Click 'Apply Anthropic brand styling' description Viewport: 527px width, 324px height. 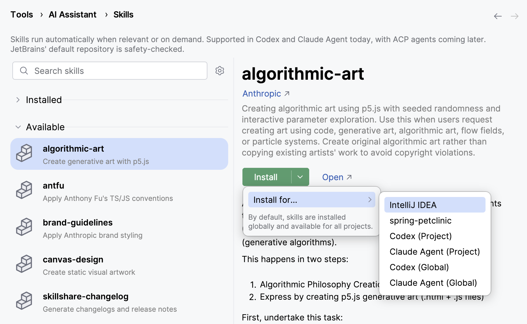[93, 235]
